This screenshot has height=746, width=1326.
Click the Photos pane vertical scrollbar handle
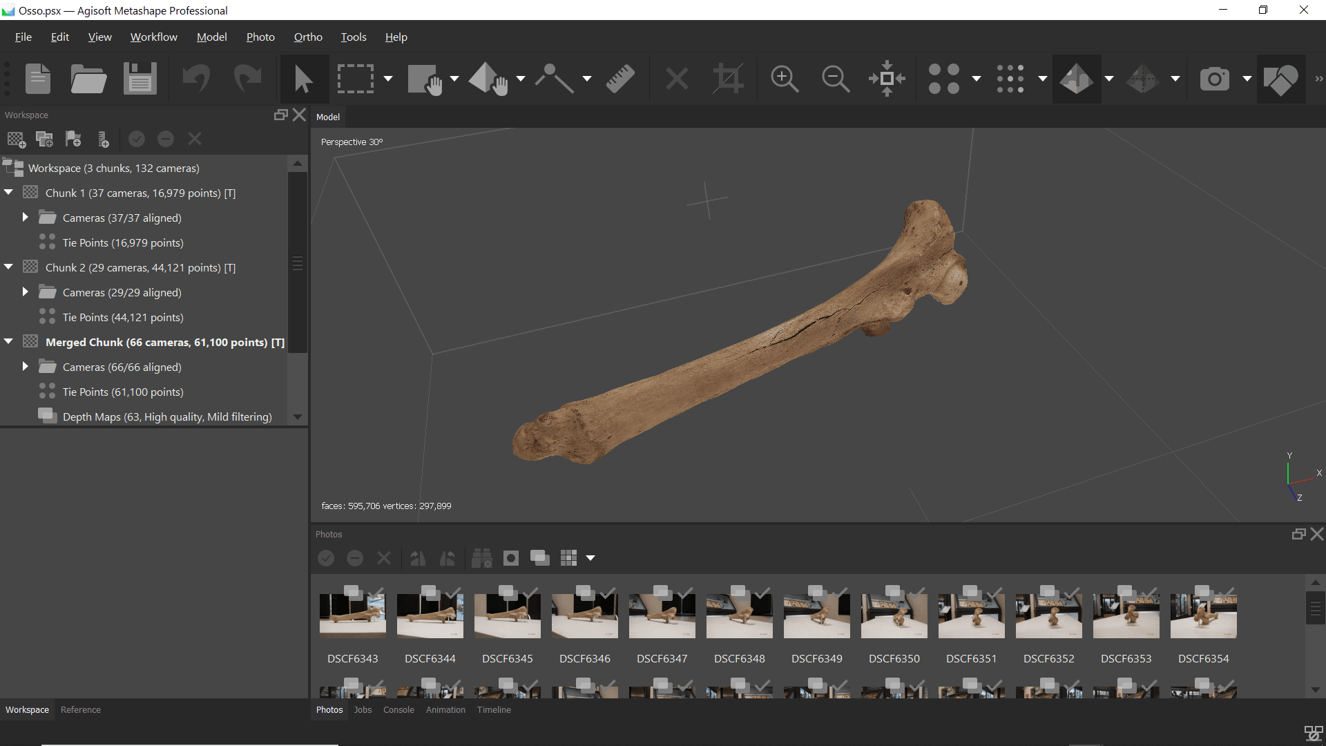click(1315, 609)
